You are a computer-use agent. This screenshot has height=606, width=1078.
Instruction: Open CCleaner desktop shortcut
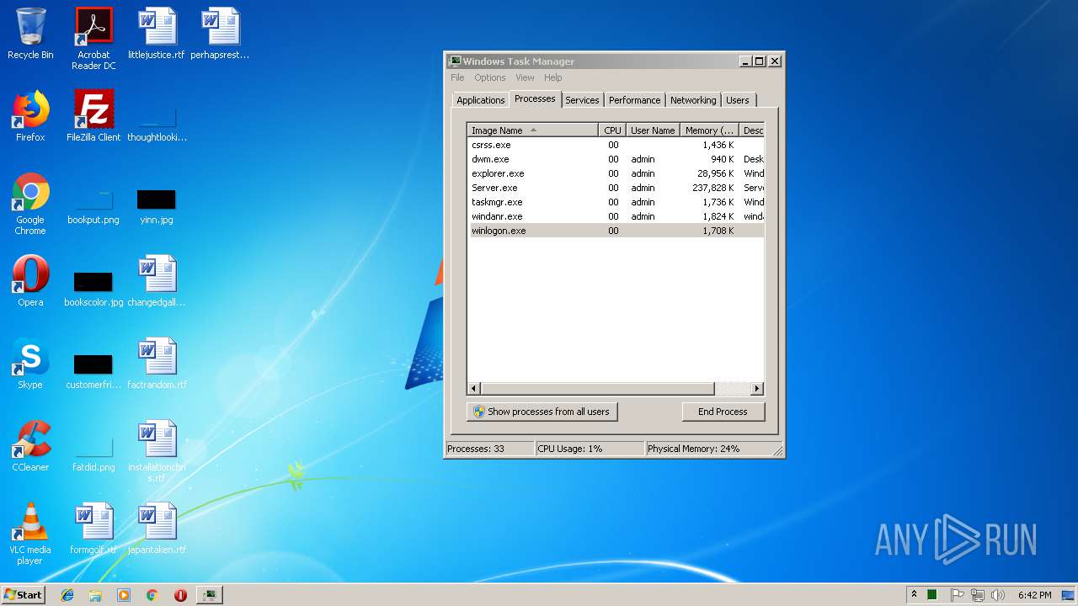coord(30,446)
